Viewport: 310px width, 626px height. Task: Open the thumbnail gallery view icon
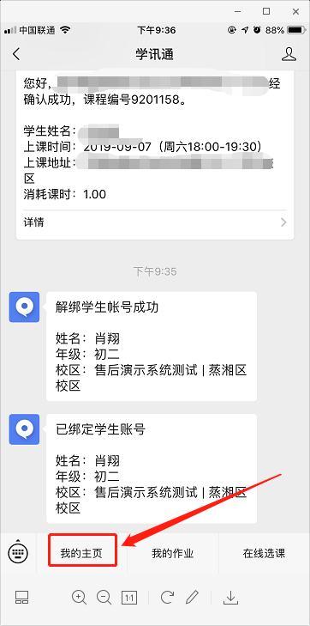[21, 598]
